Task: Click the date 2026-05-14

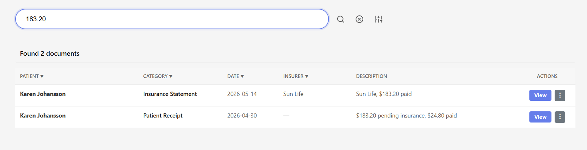Action: coord(242,94)
